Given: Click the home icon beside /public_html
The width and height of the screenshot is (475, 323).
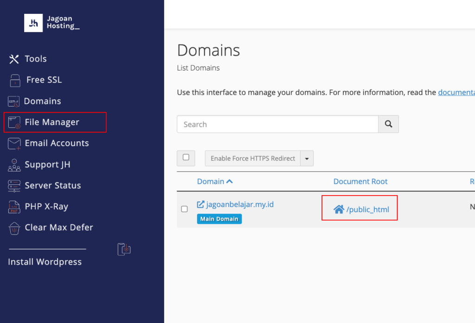Looking at the screenshot, I should pyautogui.click(x=339, y=209).
